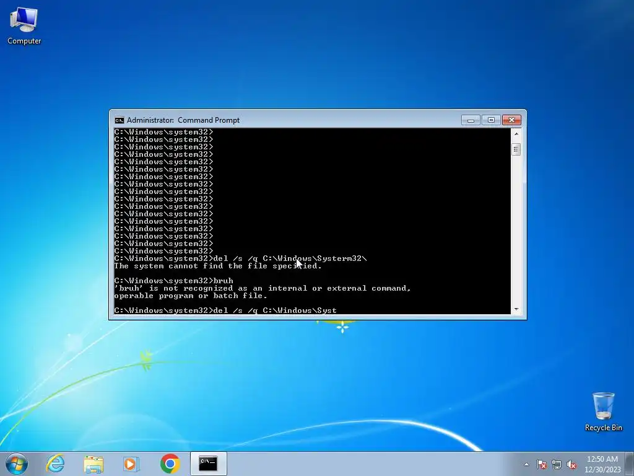Show hidden tray icons arrow
The height and width of the screenshot is (476, 634).
(x=526, y=464)
